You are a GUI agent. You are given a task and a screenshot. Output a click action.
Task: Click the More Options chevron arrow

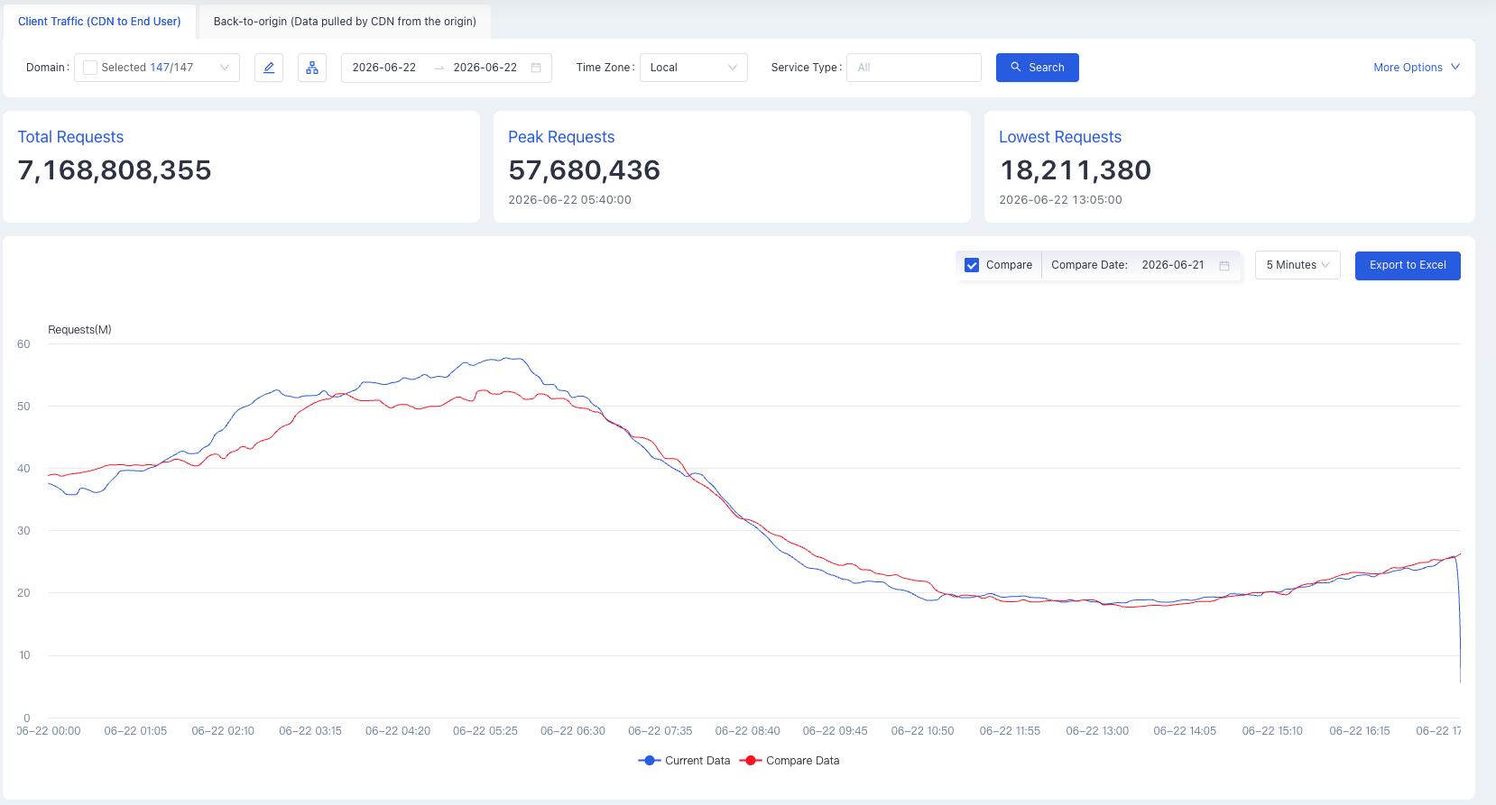click(1455, 68)
